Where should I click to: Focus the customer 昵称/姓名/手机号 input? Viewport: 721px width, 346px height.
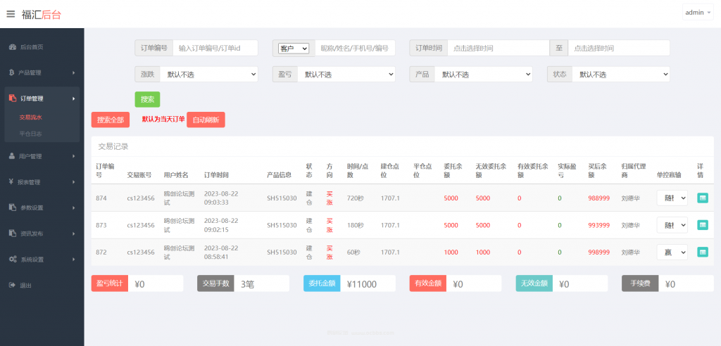coord(355,49)
